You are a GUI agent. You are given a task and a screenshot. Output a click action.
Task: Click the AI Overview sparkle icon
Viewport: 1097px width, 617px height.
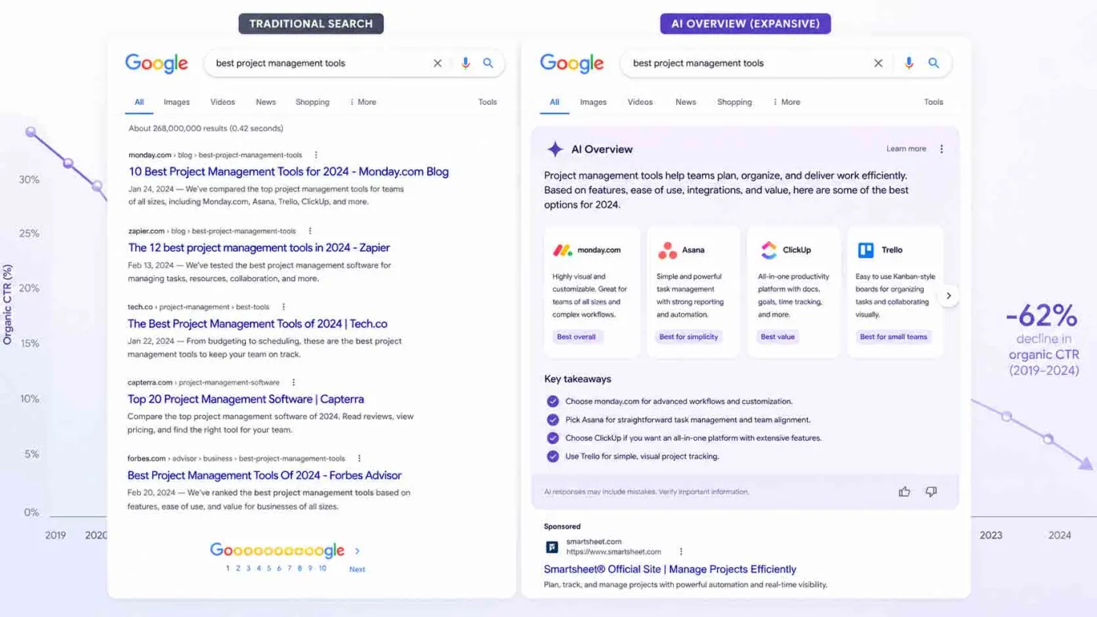(555, 150)
